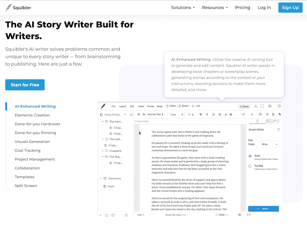Collapse the The Vani... folder
Image resolution: width=307 pixels, height=230 pixels.
(102, 122)
